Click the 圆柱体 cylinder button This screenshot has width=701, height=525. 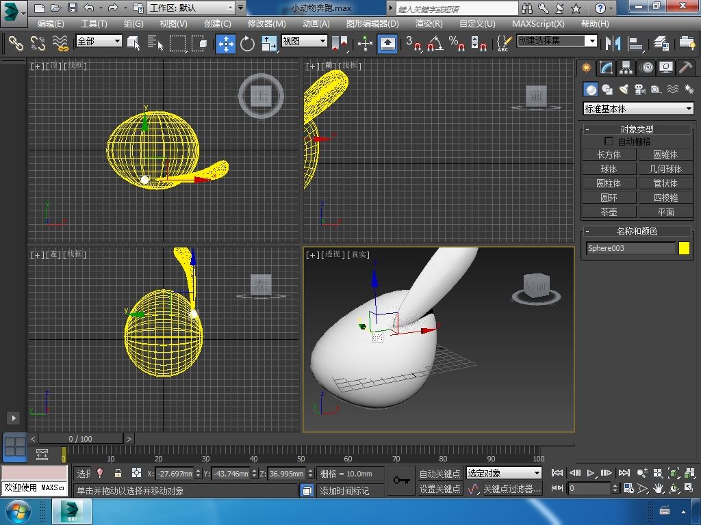click(x=609, y=183)
